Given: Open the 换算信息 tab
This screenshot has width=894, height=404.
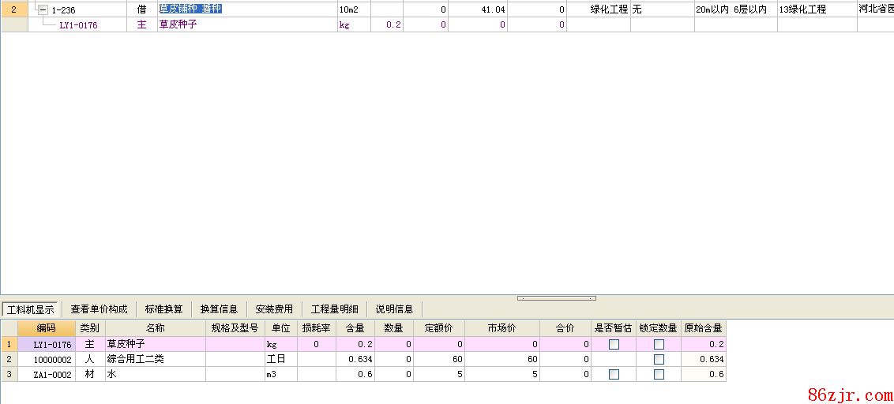Looking at the screenshot, I should click(x=219, y=309).
